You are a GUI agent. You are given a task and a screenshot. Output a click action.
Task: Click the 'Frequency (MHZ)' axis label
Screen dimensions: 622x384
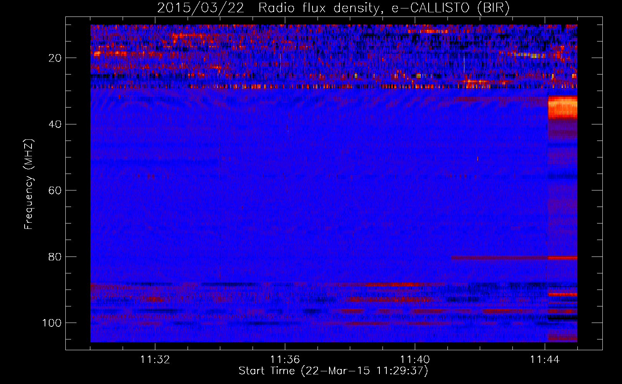point(29,184)
